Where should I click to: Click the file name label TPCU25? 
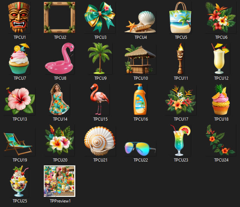pyautogui.click(x=20, y=201)
